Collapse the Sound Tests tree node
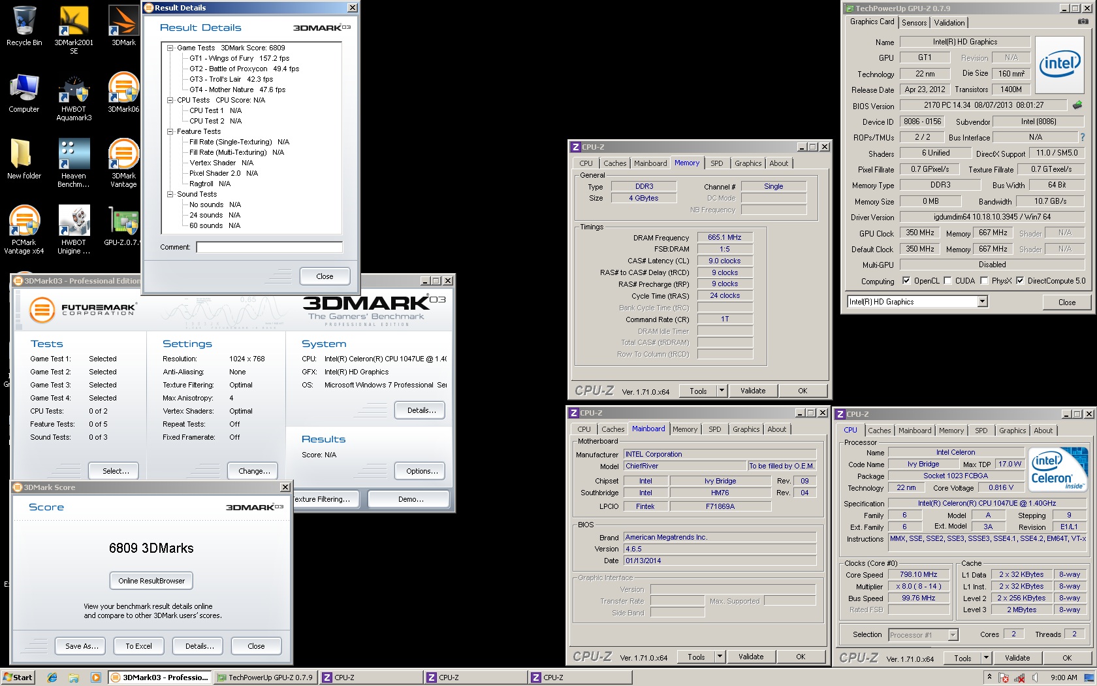This screenshot has width=1097, height=686. coord(170,194)
